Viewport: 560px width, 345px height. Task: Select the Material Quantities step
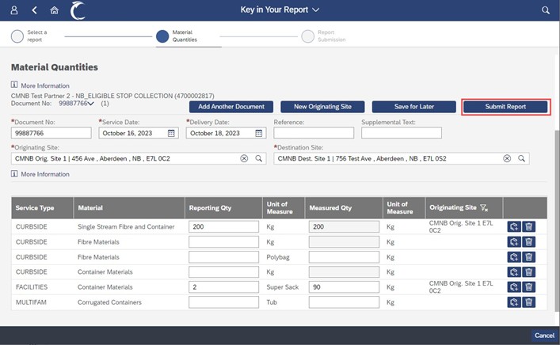click(162, 36)
